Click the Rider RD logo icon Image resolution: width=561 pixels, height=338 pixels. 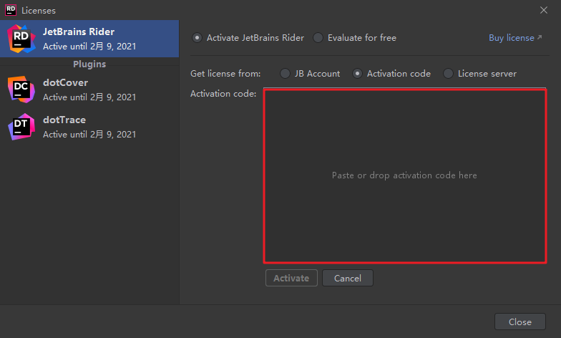(x=21, y=39)
